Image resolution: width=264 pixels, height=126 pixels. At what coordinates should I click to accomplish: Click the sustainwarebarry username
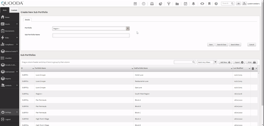point(253,4)
